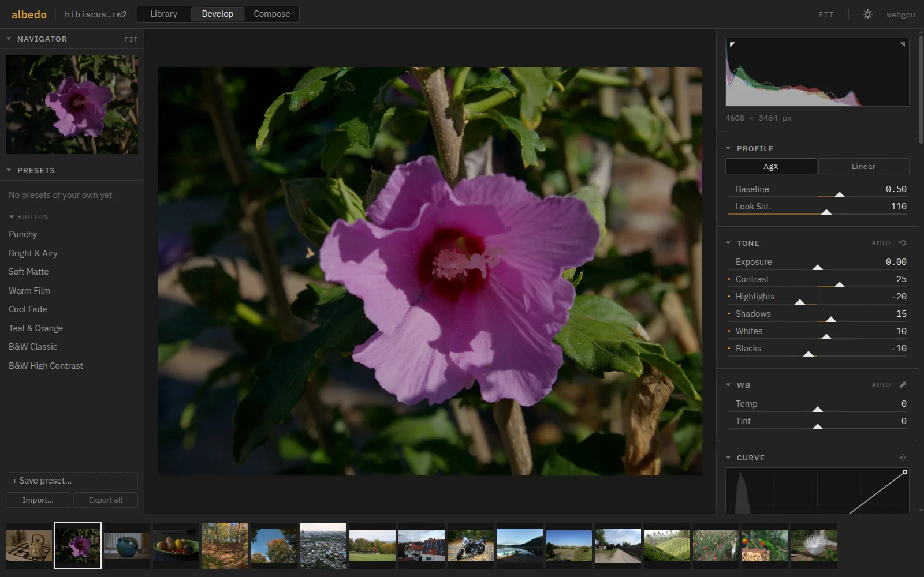Switch to the Library tab
This screenshot has width=924, height=577.
pyautogui.click(x=163, y=14)
